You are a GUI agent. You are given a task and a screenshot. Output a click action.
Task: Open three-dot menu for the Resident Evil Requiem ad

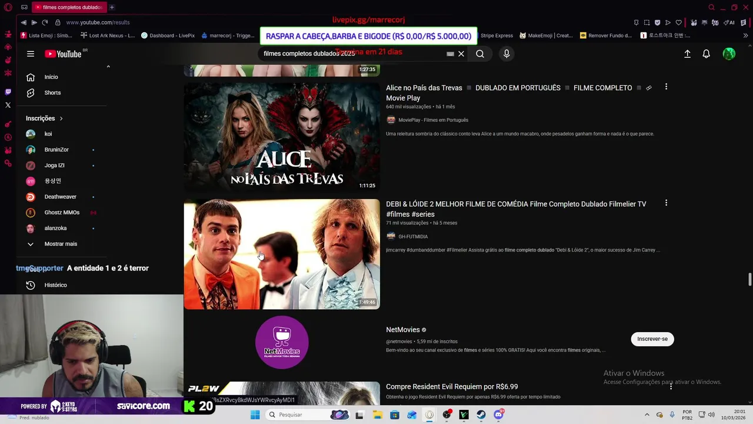click(671, 386)
